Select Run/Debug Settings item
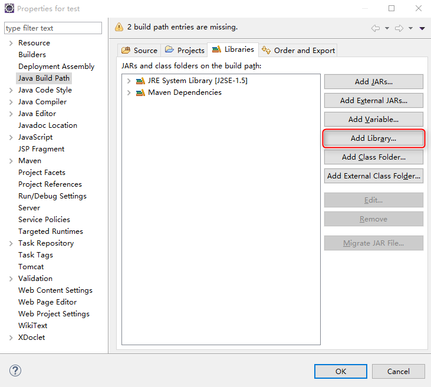Screen dimensions: 431x387 tap(52, 196)
